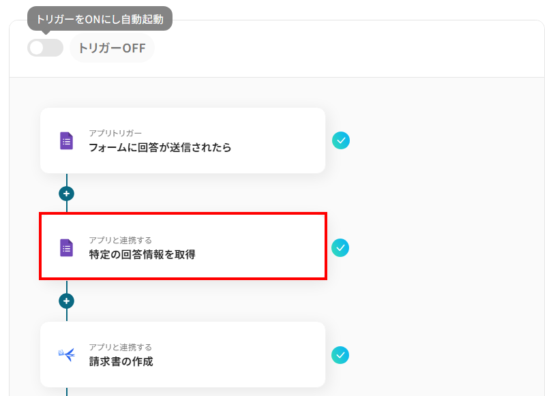The width and height of the screenshot is (553, 396).
Task: Open the 特定の回答情報を取得 step
Action: 142,255
